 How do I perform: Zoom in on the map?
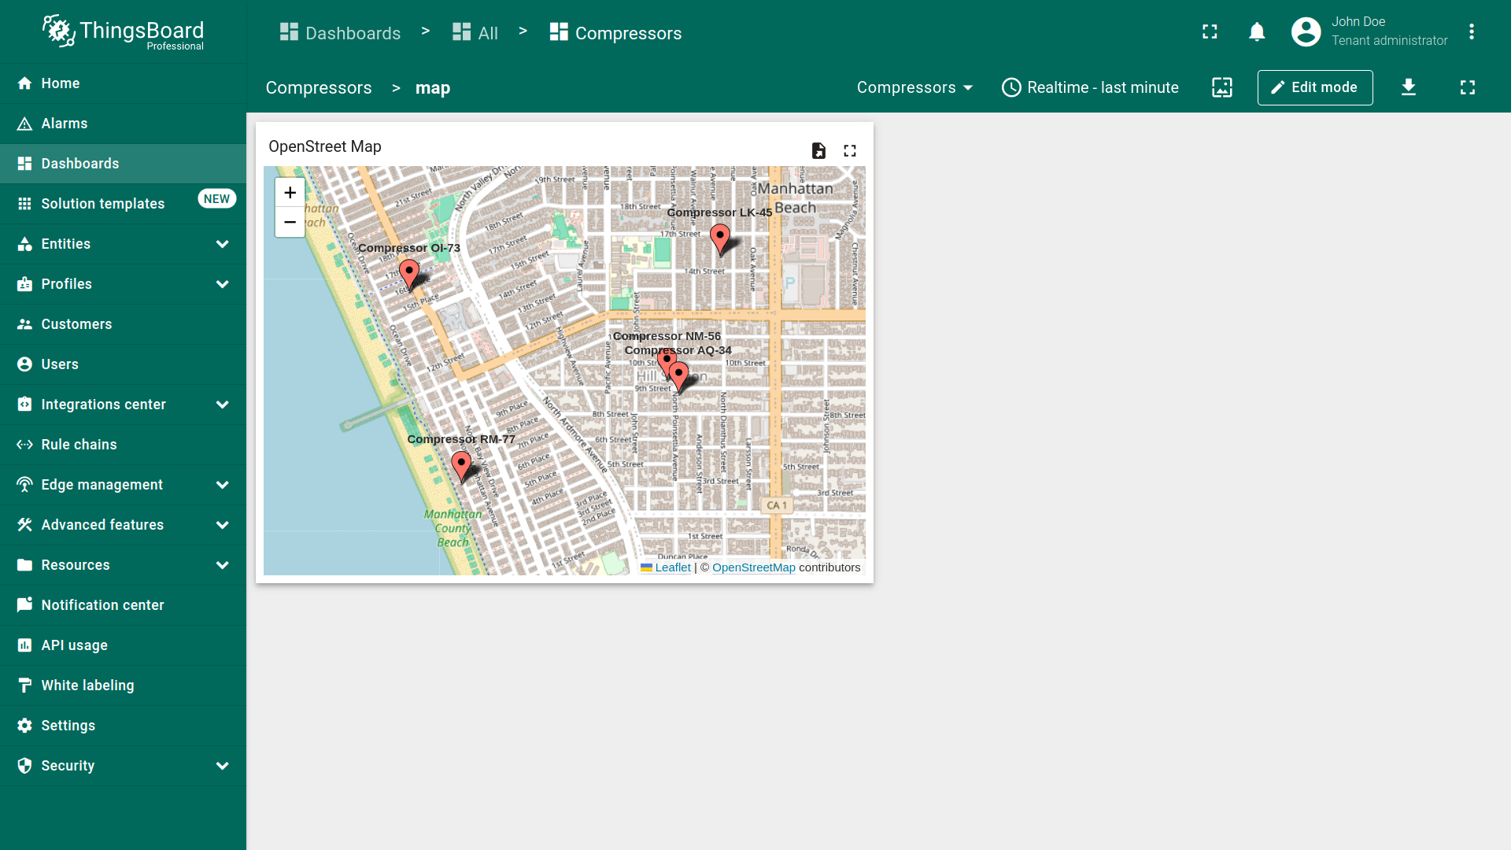tap(290, 193)
